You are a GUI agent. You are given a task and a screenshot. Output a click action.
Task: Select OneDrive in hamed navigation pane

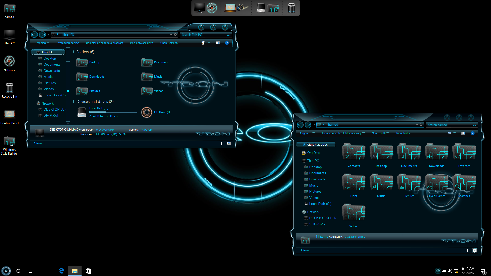tap(314, 153)
